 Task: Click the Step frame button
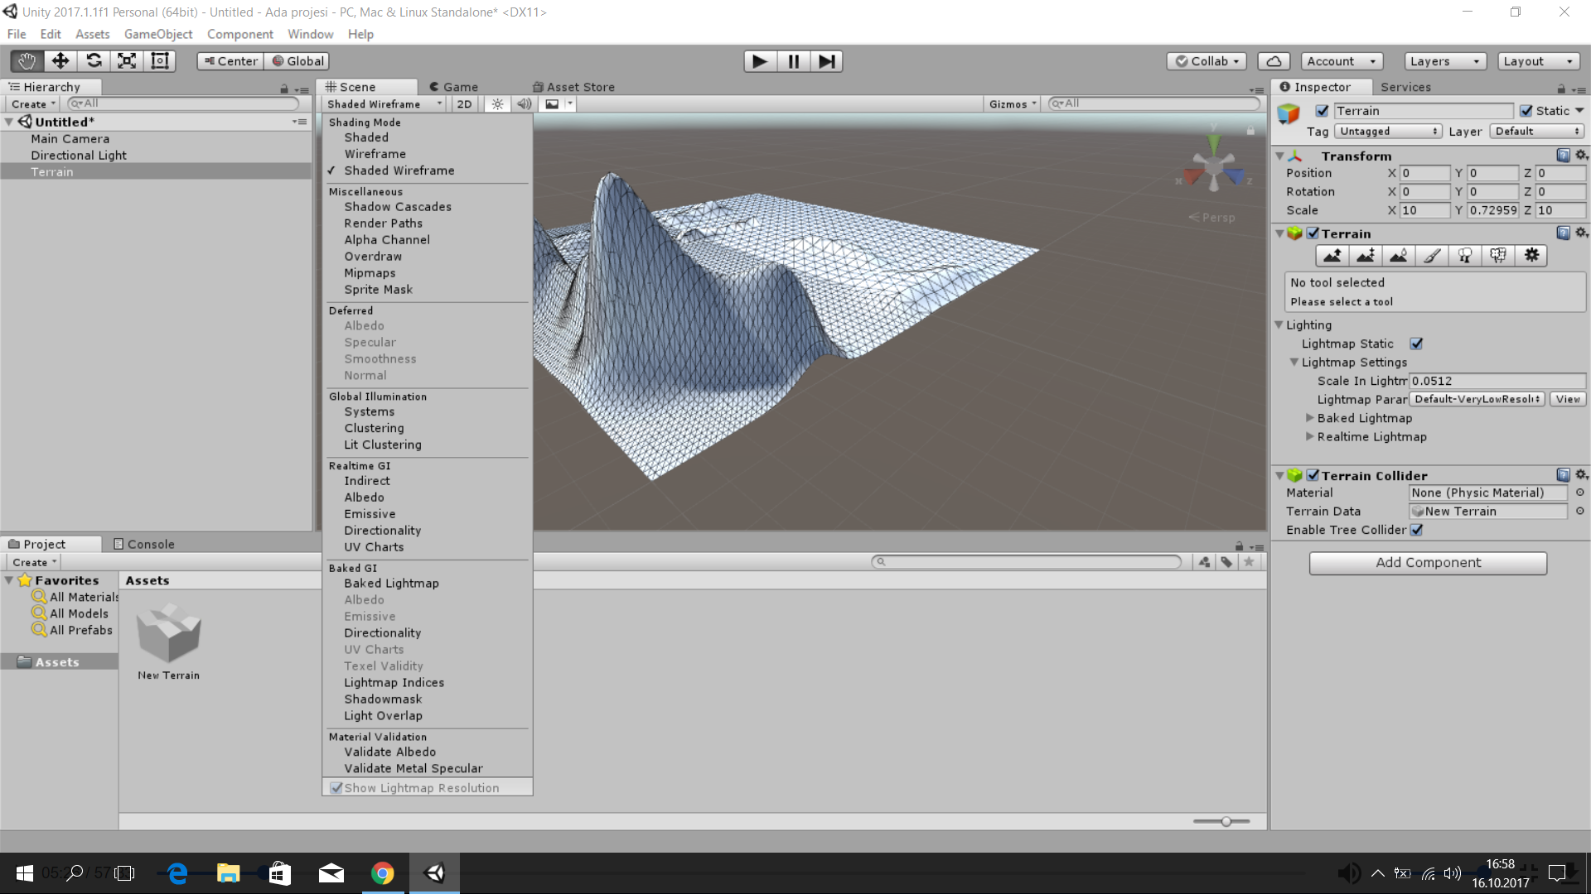(x=826, y=61)
